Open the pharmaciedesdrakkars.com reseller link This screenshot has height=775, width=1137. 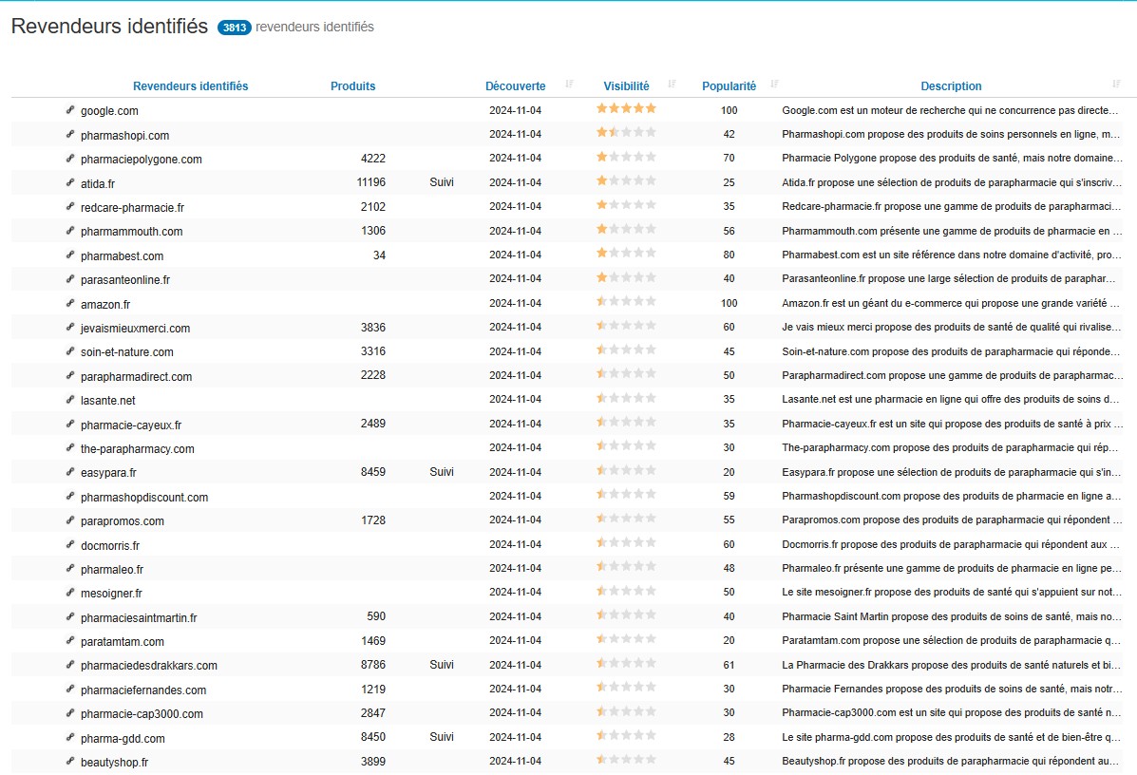tap(148, 666)
